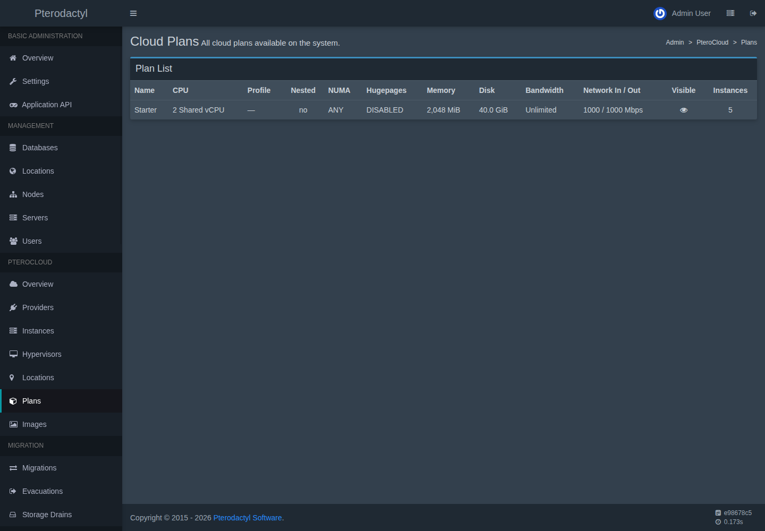Click the Instances list icon in sidebar
Image resolution: width=765 pixels, height=531 pixels.
pos(13,331)
